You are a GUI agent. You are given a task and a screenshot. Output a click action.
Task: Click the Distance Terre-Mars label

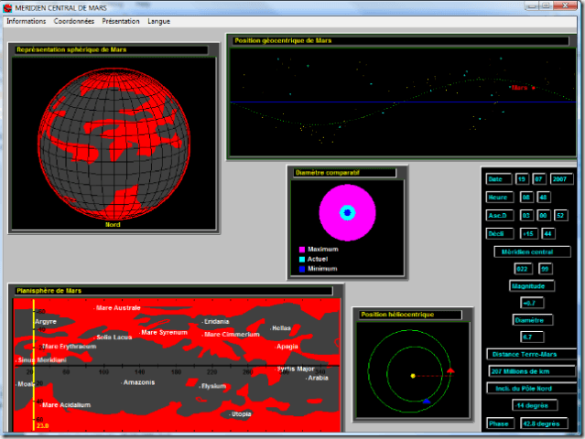(x=532, y=354)
